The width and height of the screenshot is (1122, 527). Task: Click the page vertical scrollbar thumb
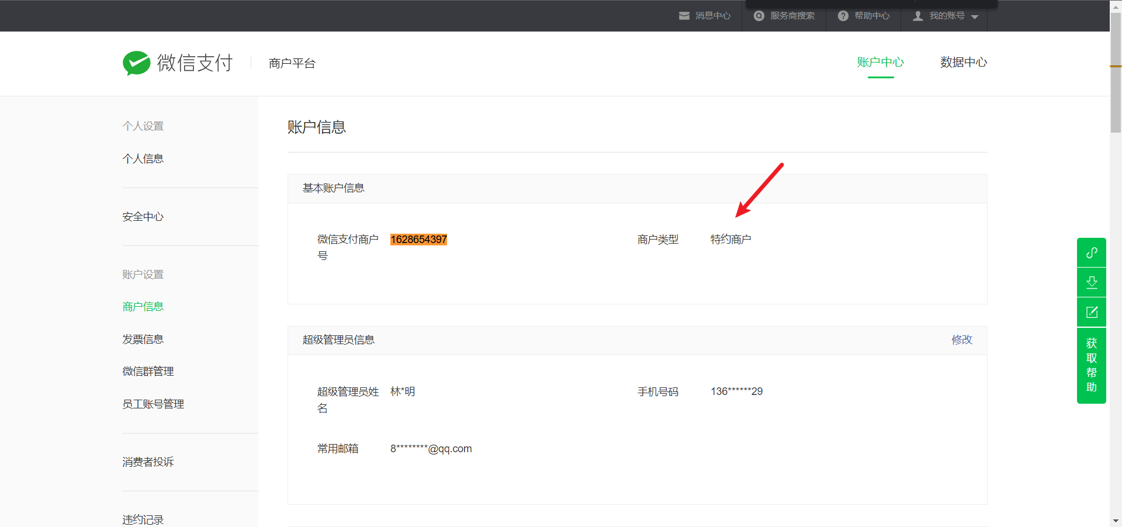point(1116,72)
